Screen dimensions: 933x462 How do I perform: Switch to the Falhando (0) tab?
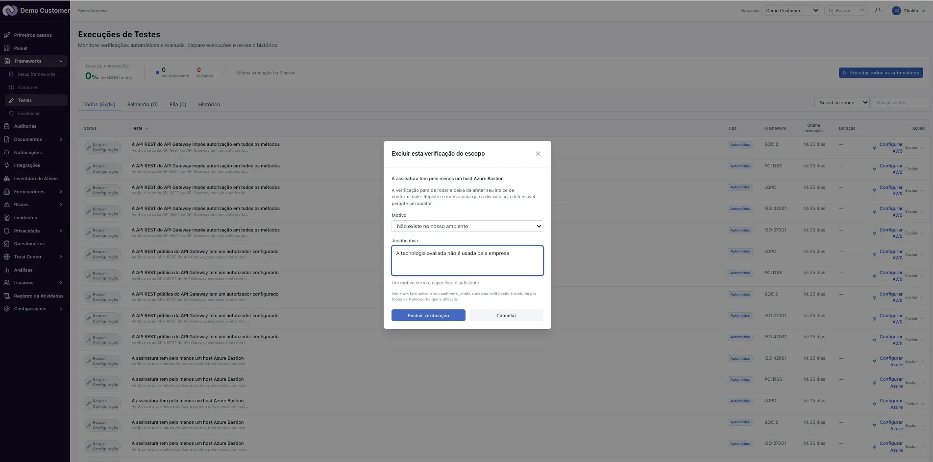(x=143, y=104)
